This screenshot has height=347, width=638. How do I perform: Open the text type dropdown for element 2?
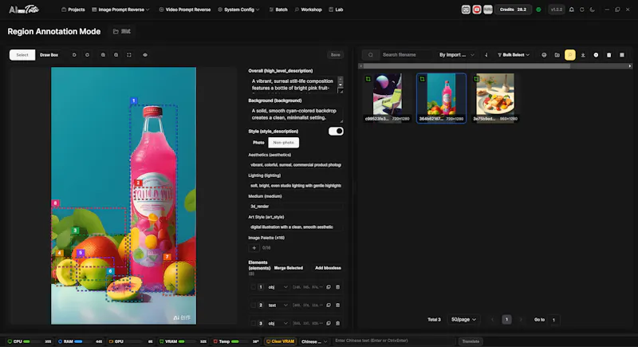[x=278, y=305]
